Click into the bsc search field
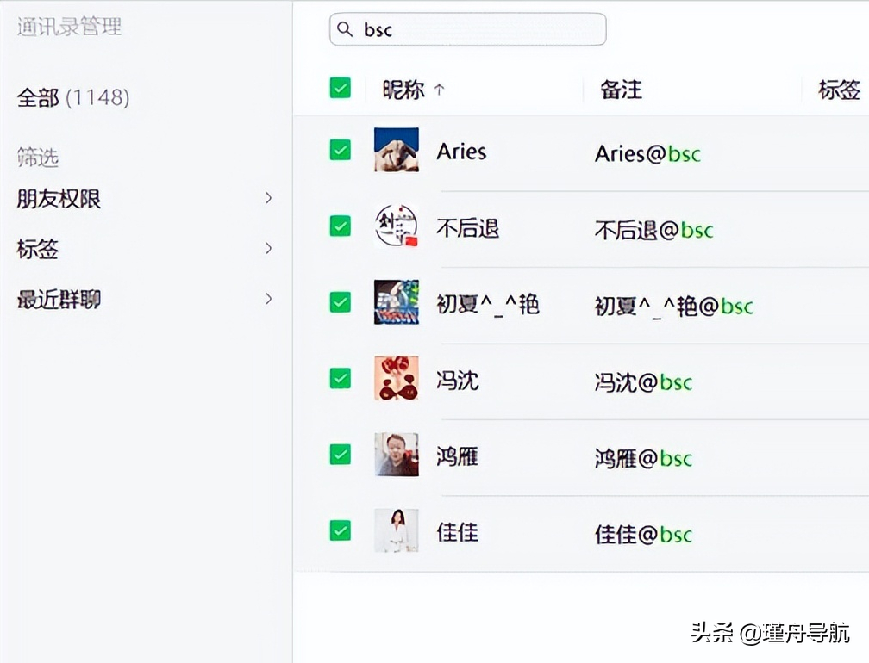The height and width of the screenshot is (663, 869). tap(483, 29)
